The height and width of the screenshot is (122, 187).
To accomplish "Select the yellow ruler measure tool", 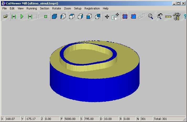I will click(x=168, y=17).
